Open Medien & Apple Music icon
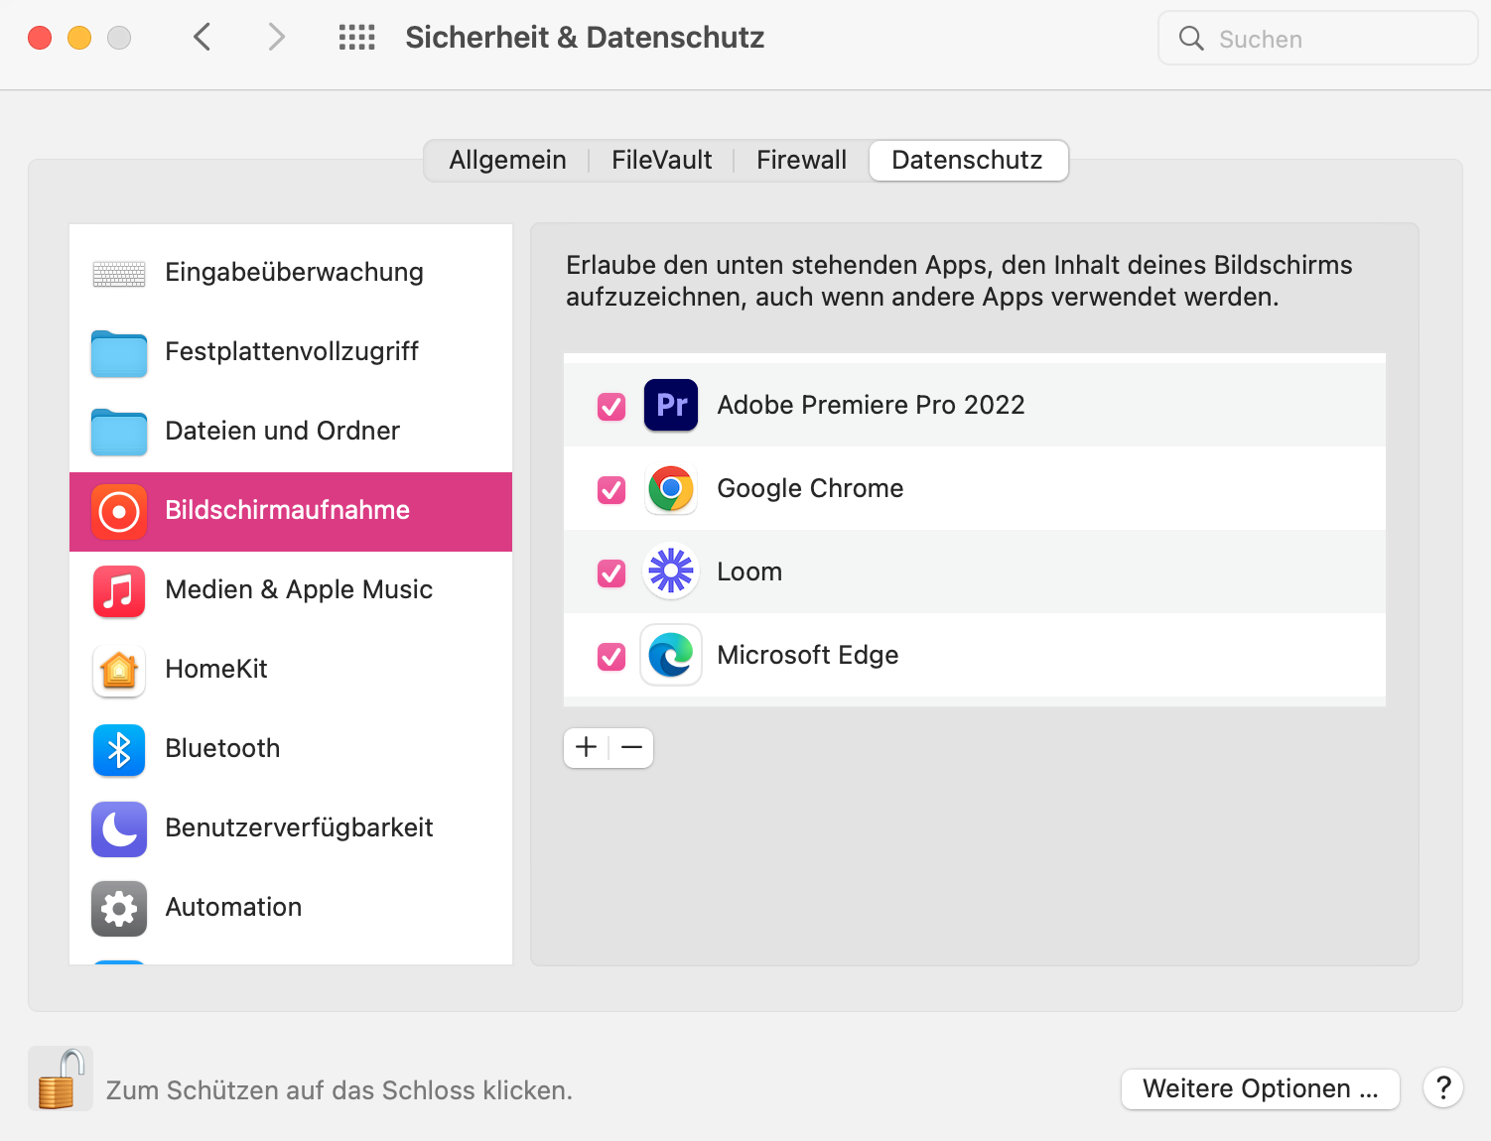 [119, 590]
